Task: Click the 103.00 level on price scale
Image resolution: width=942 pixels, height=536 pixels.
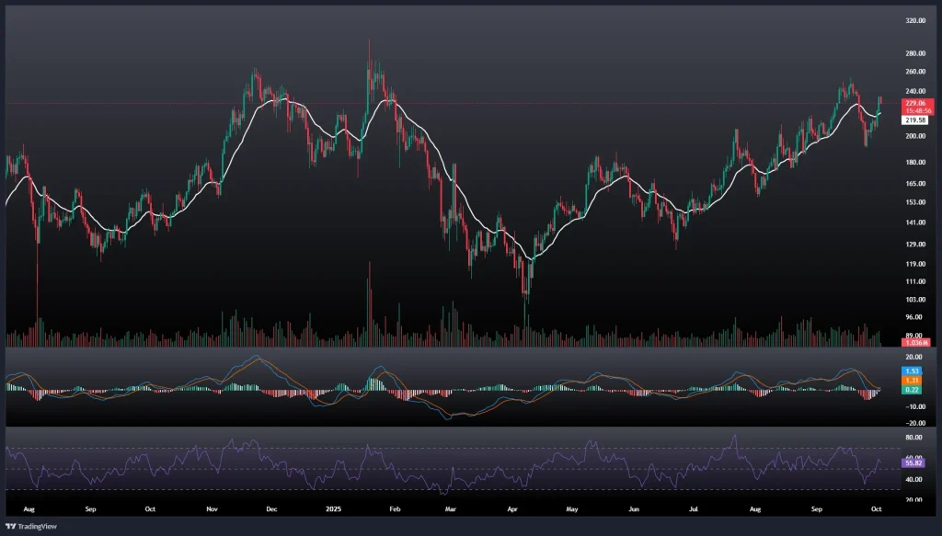Action: pos(890,300)
